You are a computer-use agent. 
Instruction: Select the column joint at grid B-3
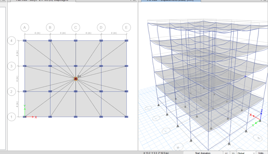click(50, 66)
